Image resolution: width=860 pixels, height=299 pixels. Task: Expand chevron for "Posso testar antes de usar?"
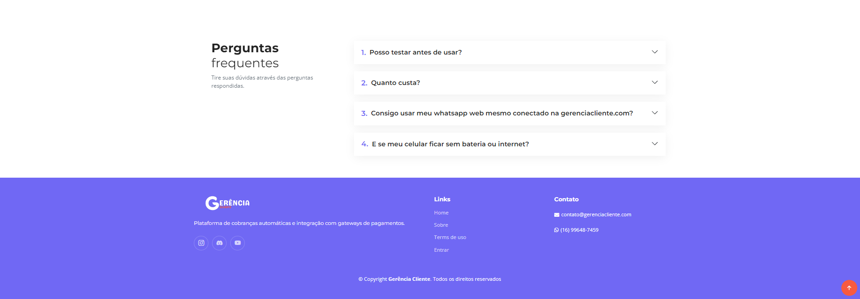tap(654, 52)
